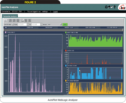Click the 6,000 label on the throughput axis
Screen dimensions: 126x103
pyautogui.click(x=6, y=36)
